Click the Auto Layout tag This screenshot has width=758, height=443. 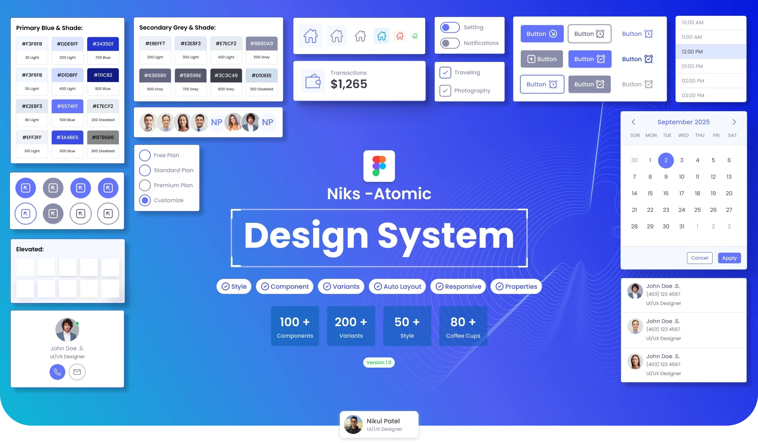pos(397,286)
